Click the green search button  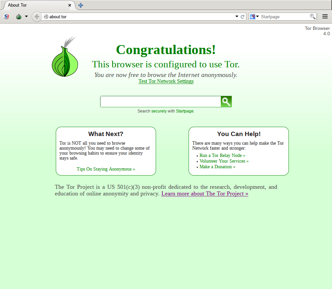click(x=226, y=102)
